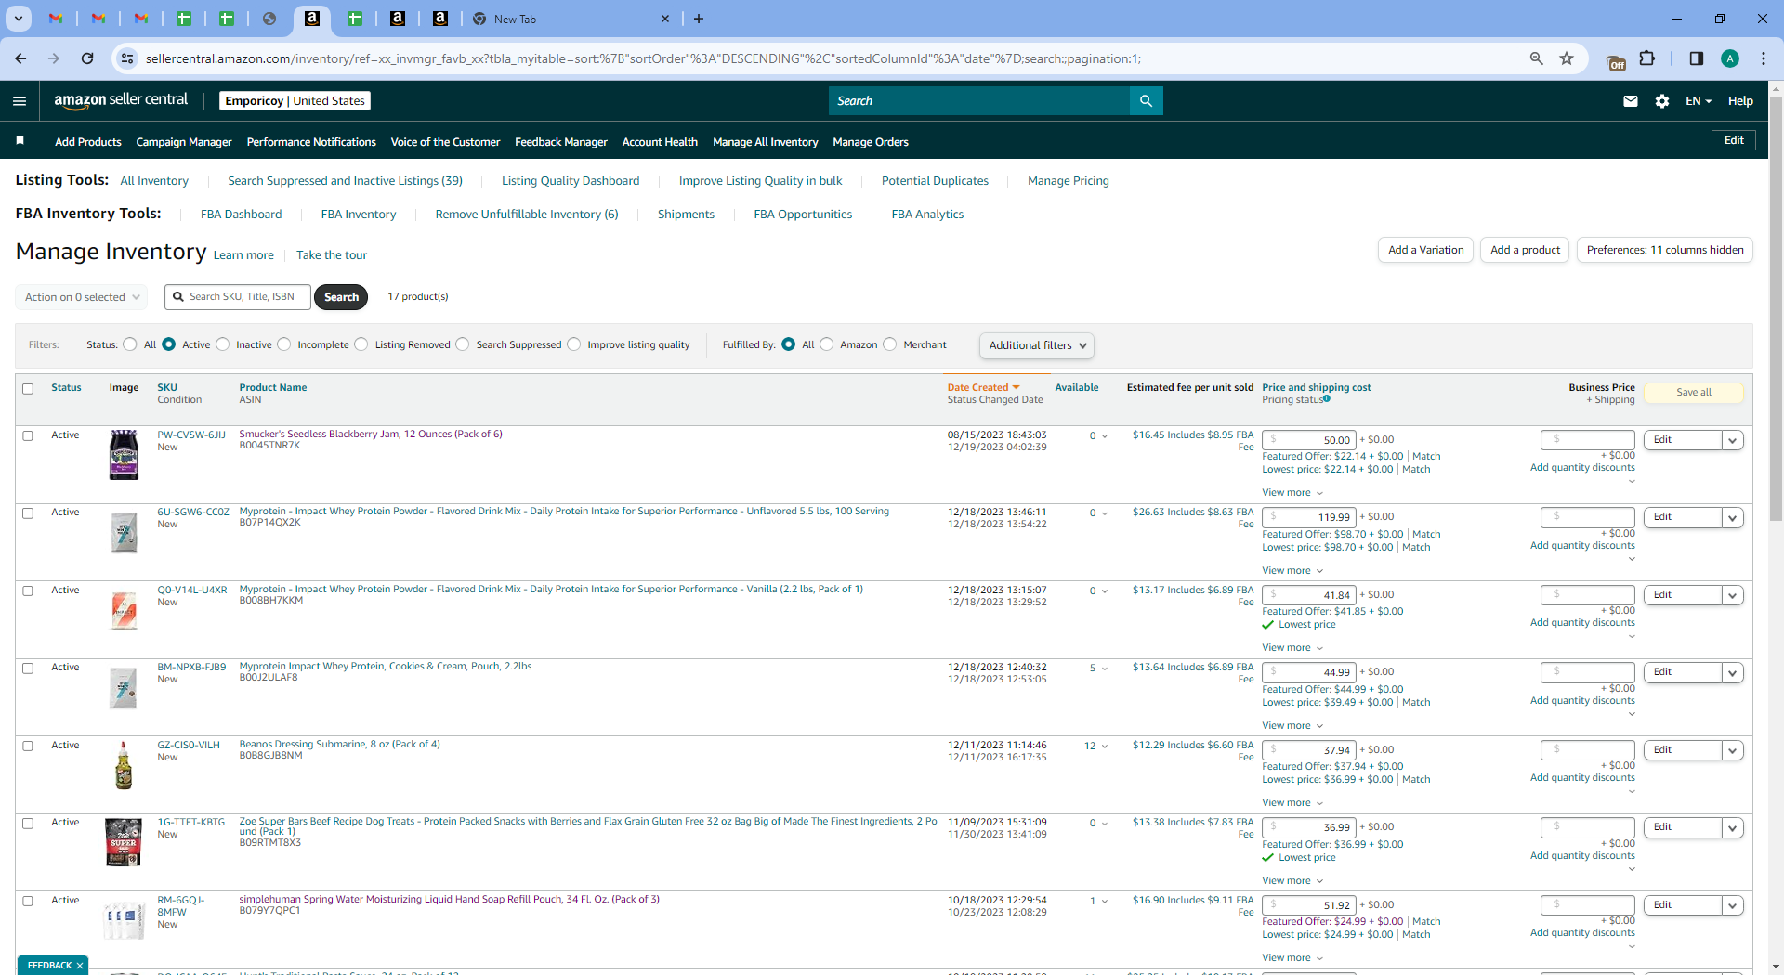Expand available quantity chevron for Beanos row
Image resolution: width=1784 pixels, height=975 pixels.
point(1105,747)
